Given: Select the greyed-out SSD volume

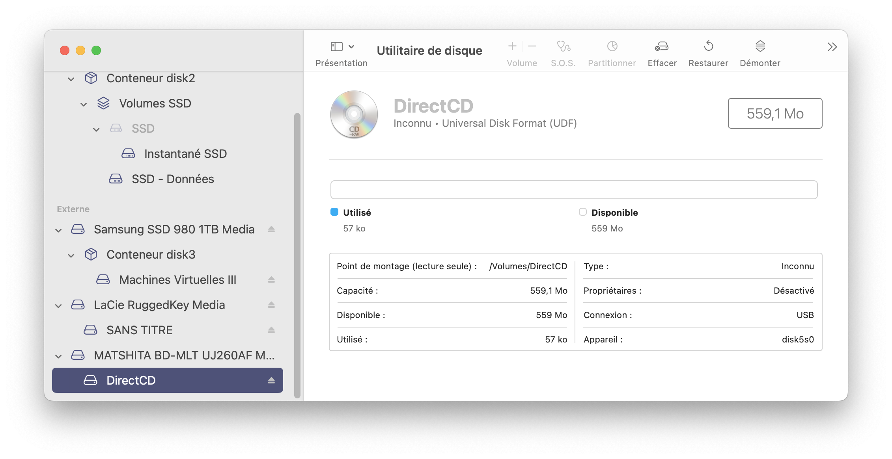Looking at the screenshot, I should point(168,128).
